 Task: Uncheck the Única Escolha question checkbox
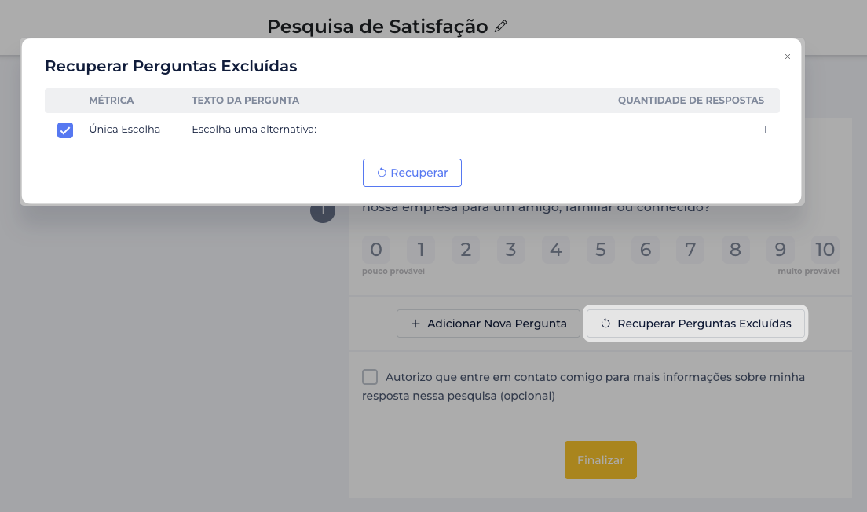pyautogui.click(x=65, y=130)
